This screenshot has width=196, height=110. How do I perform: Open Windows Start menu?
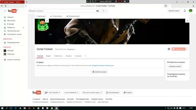pyautogui.click(x=2, y=108)
